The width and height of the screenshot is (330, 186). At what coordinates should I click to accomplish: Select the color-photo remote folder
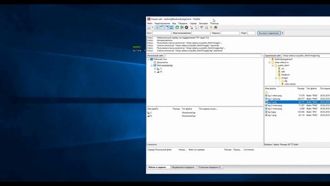(x=290, y=84)
